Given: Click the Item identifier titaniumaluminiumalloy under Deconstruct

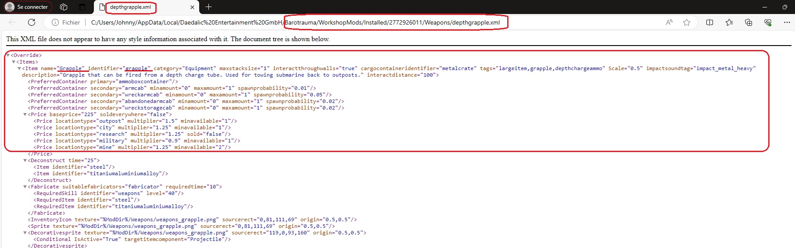Looking at the screenshot, I should (101, 174).
